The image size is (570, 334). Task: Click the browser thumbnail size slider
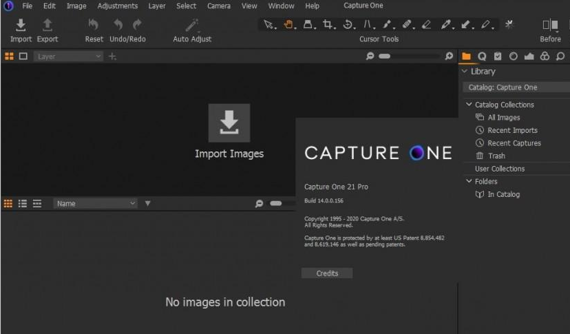pyautogui.click(x=276, y=203)
